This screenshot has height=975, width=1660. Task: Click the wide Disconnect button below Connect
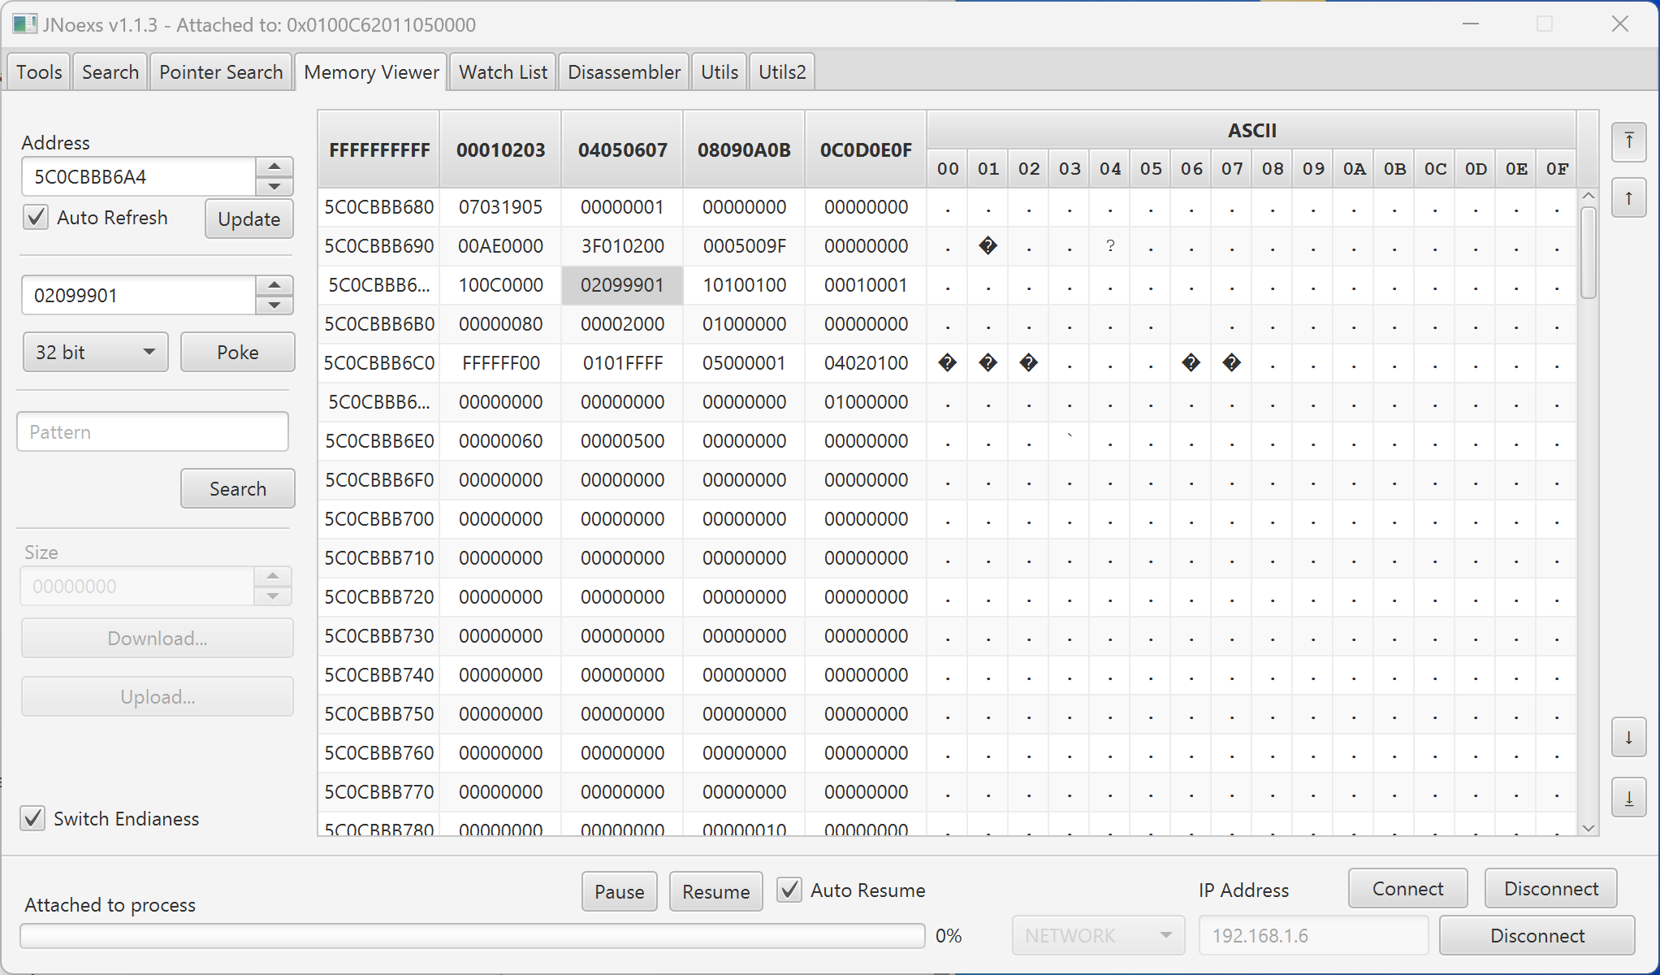1537,935
